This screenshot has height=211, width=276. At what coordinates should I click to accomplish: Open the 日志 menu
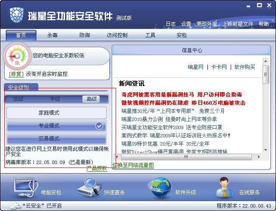pos(171,24)
